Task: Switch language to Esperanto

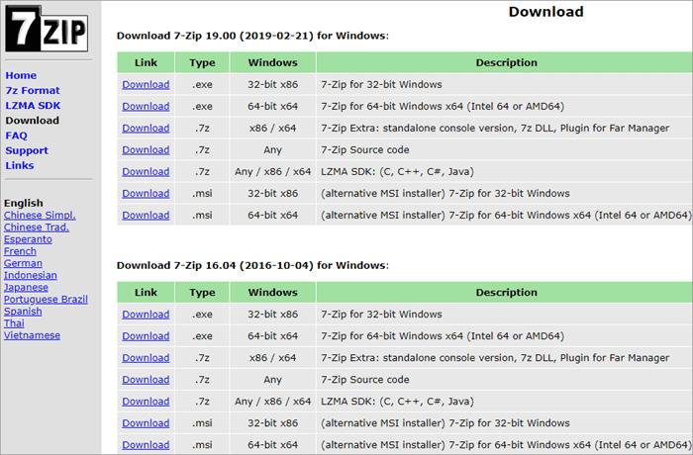Action: tap(28, 239)
